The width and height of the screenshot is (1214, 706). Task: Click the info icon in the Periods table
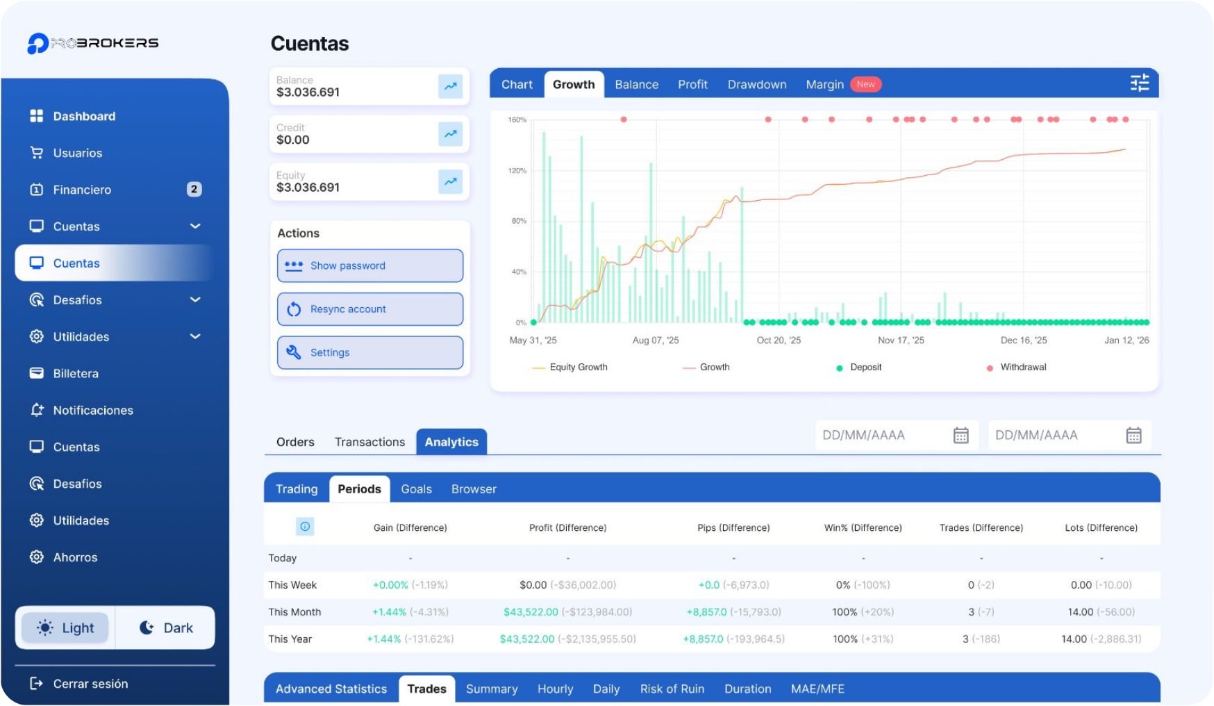[x=303, y=527]
